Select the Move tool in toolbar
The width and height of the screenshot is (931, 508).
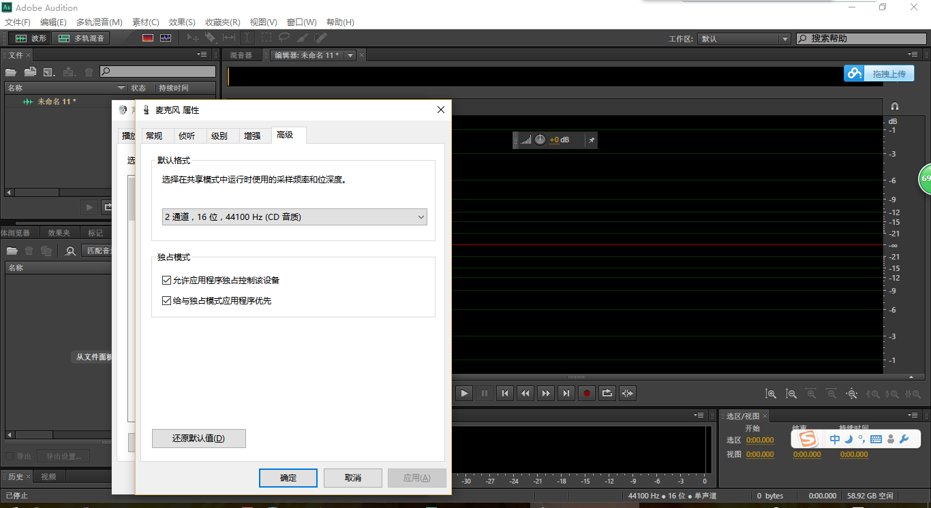click(x=194, y=38)
